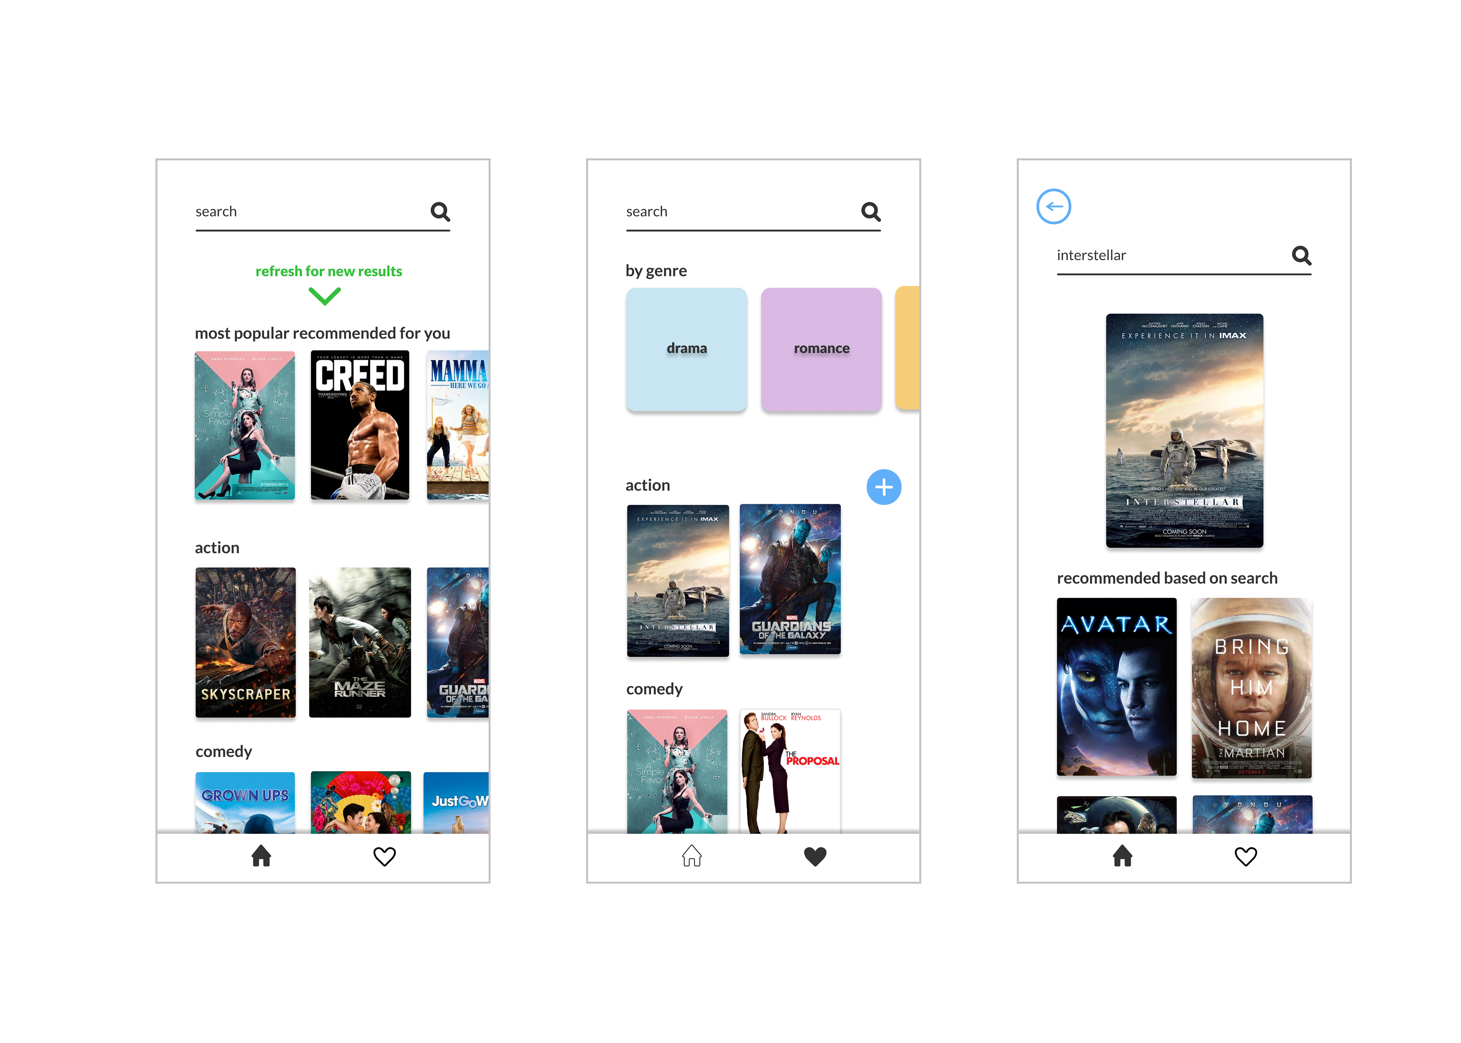Open the Avatar recommended poster

1116,687
